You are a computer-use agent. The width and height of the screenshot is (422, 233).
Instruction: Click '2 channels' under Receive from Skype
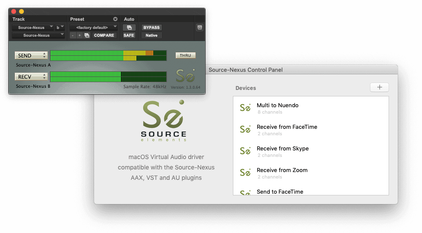270,155
